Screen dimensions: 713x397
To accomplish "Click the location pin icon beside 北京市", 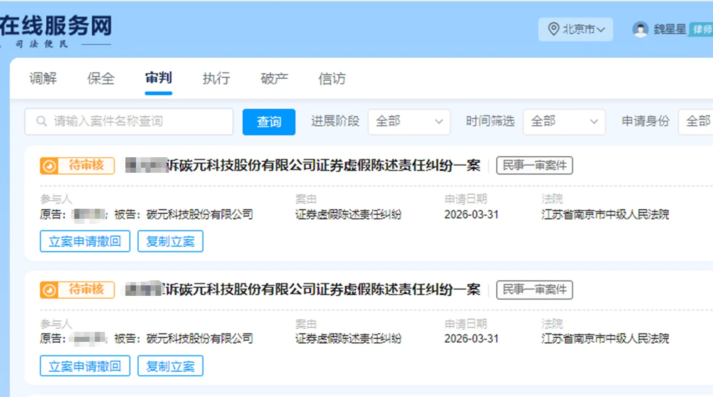I will 552,29.
